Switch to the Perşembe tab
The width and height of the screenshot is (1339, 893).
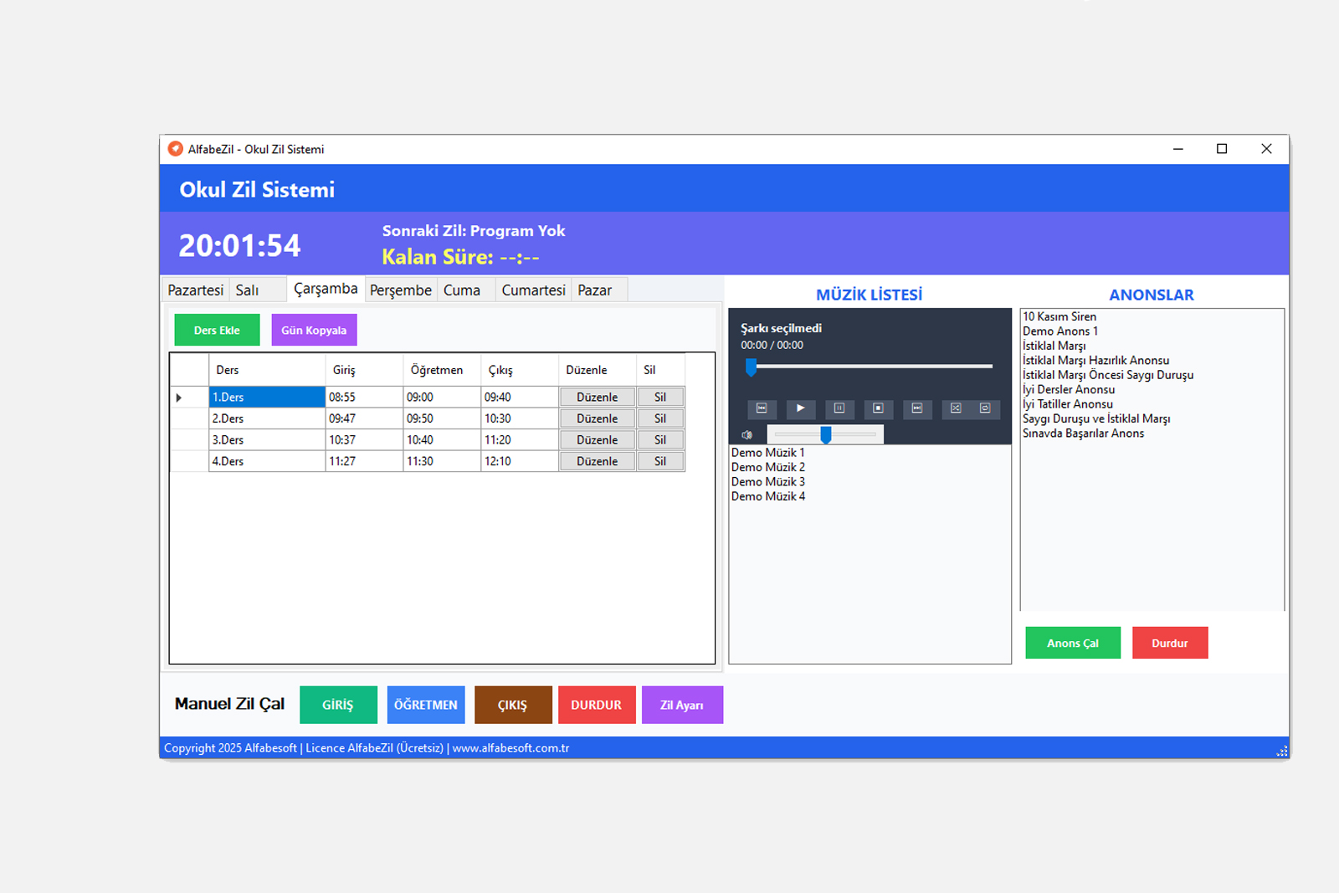point(400,290)
